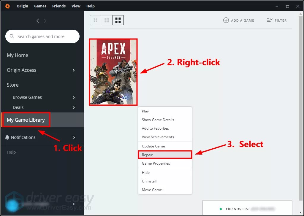Select Uninstall option
This screenshot has width=304, height=216.
[165, 181]
